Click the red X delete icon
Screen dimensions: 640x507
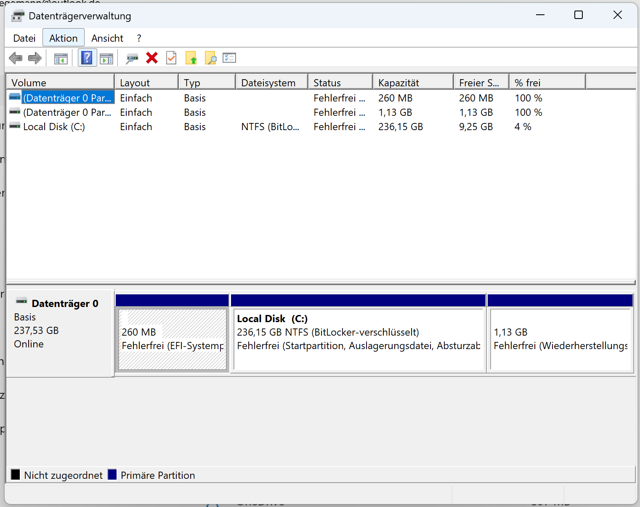coord(152,58)
